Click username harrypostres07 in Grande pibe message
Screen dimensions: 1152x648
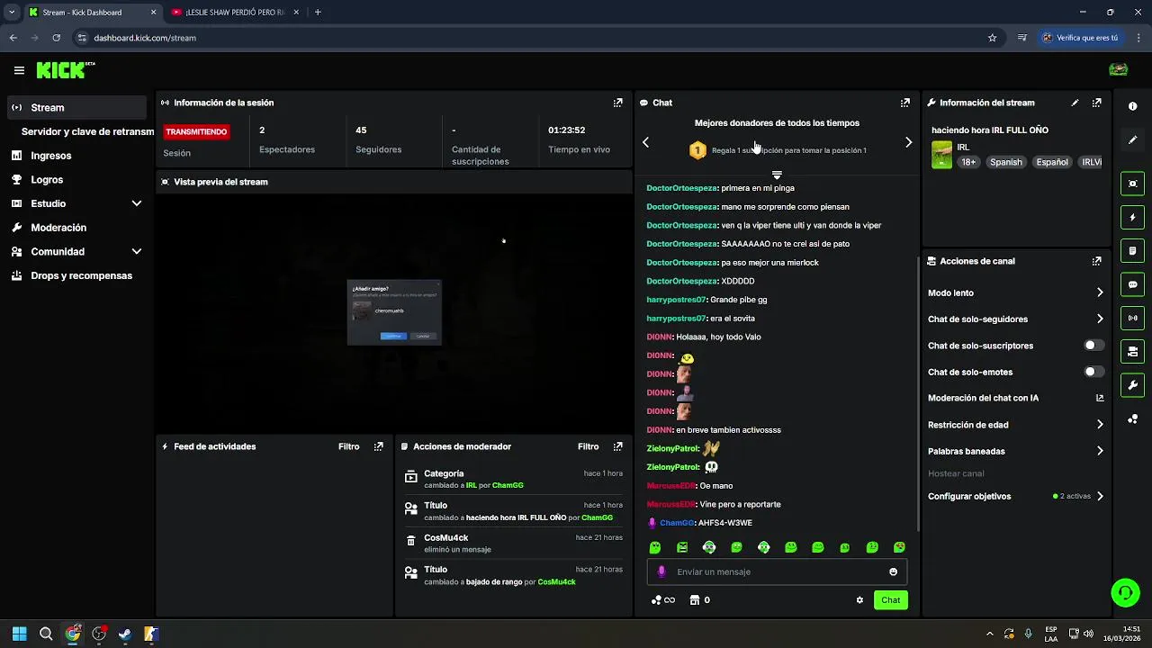pos(676,300)
